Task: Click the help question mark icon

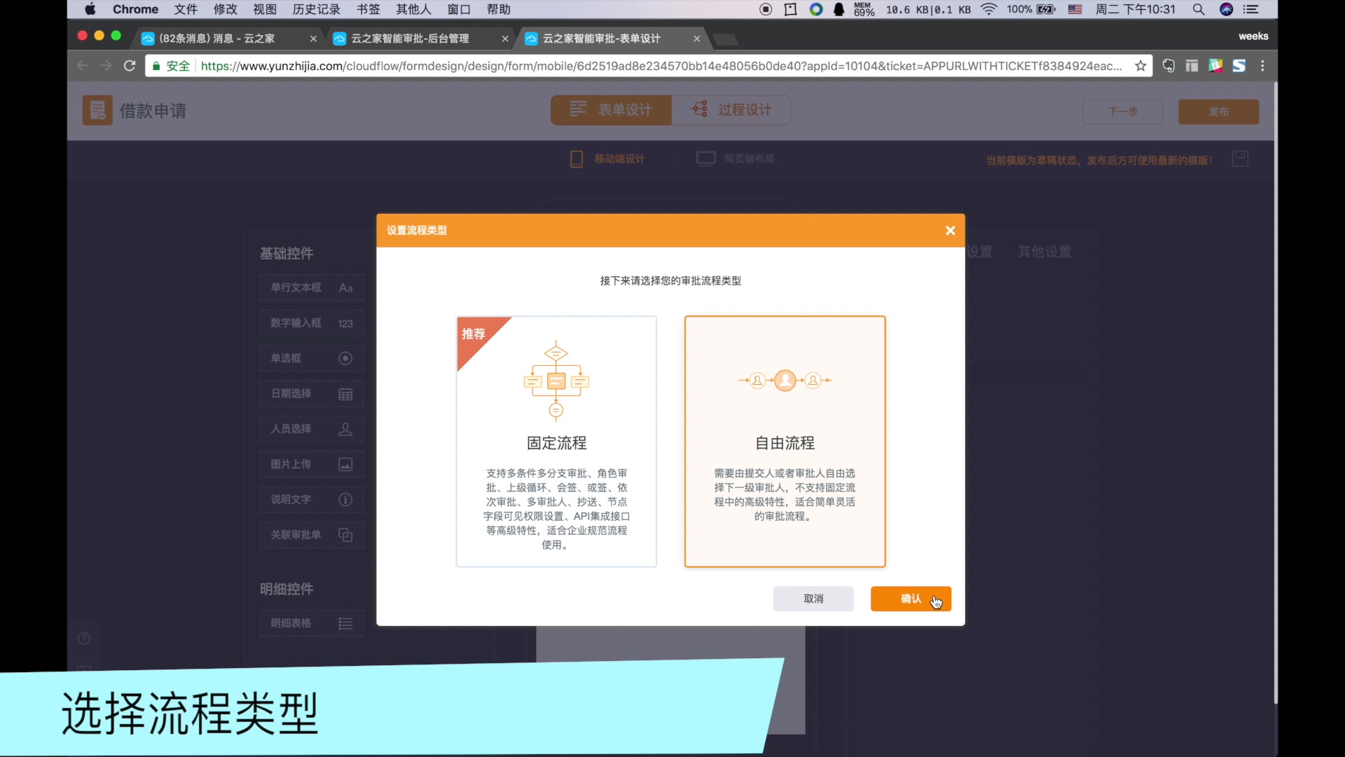Action: pos(84,639)
